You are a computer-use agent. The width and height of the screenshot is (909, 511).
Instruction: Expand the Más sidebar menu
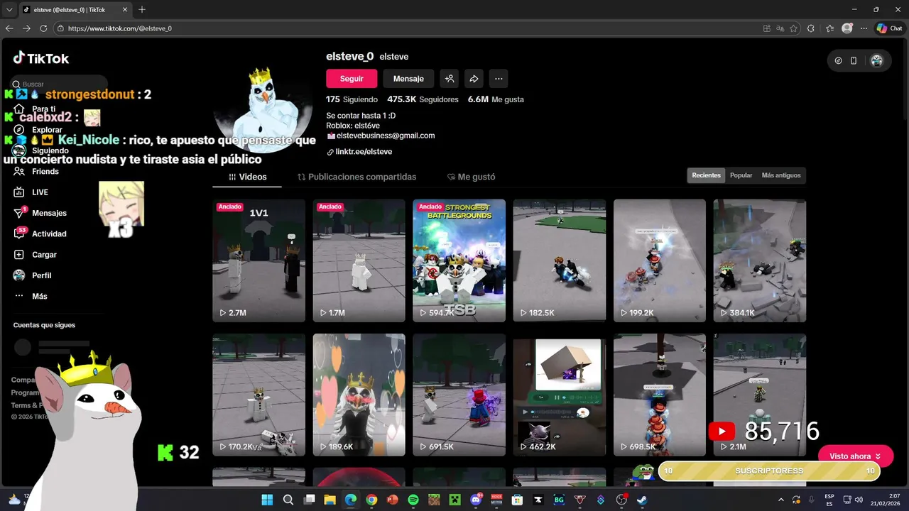point(31,296)
